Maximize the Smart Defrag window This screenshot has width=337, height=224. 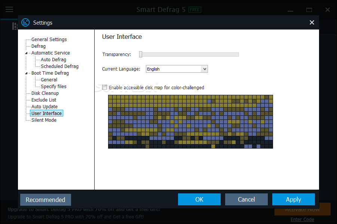click(x=309, y=10)
